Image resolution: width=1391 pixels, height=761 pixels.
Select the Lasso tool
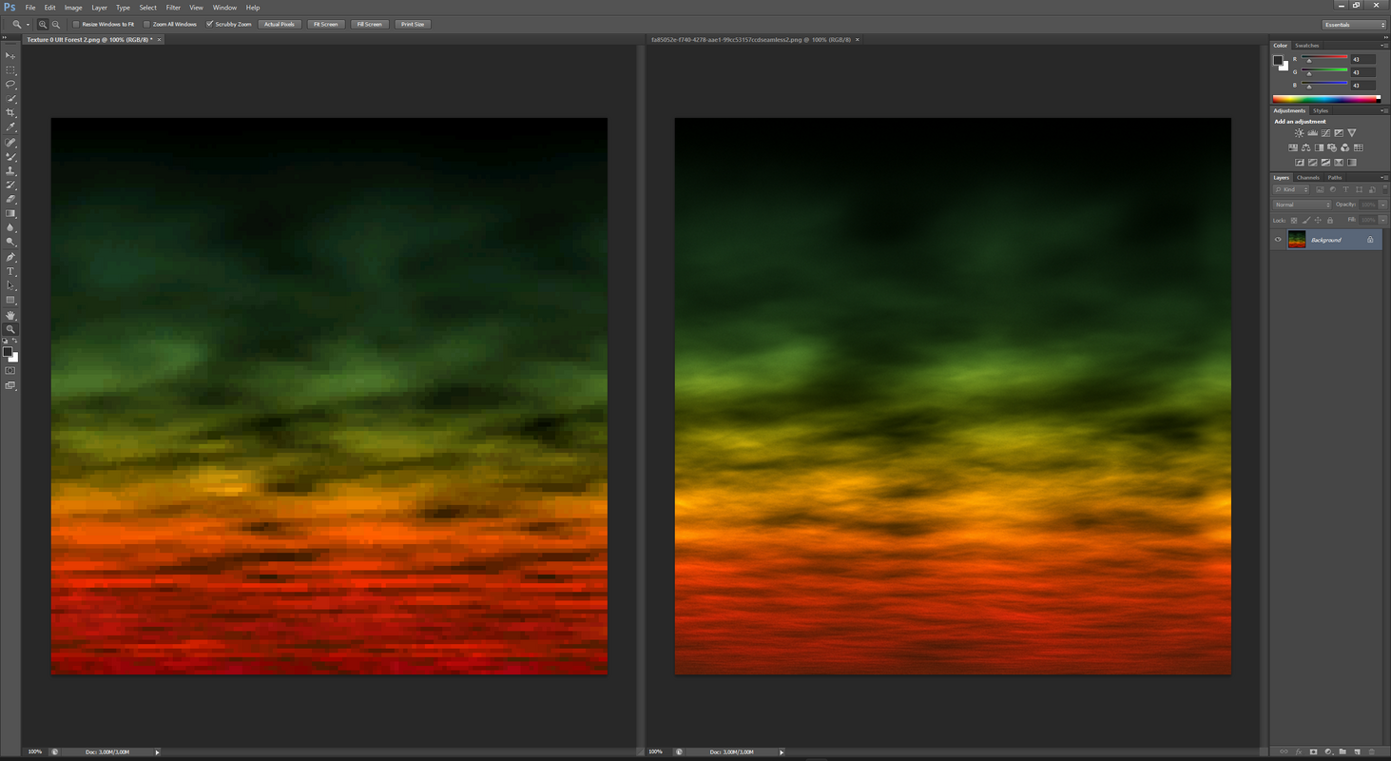[x=10, y=85]
